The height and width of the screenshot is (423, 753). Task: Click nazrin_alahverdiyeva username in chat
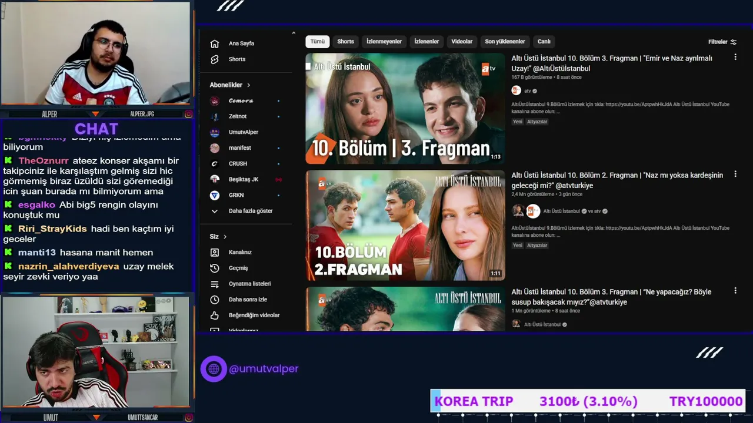pos(69,267)
